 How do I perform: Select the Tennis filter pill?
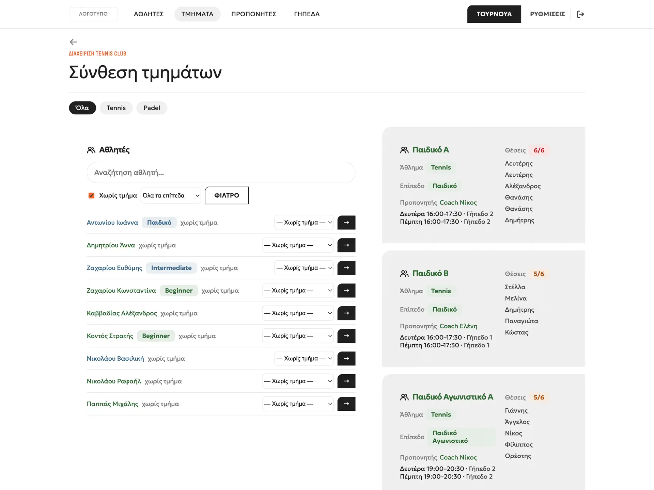pyautogui.click(x=116, y=108)
